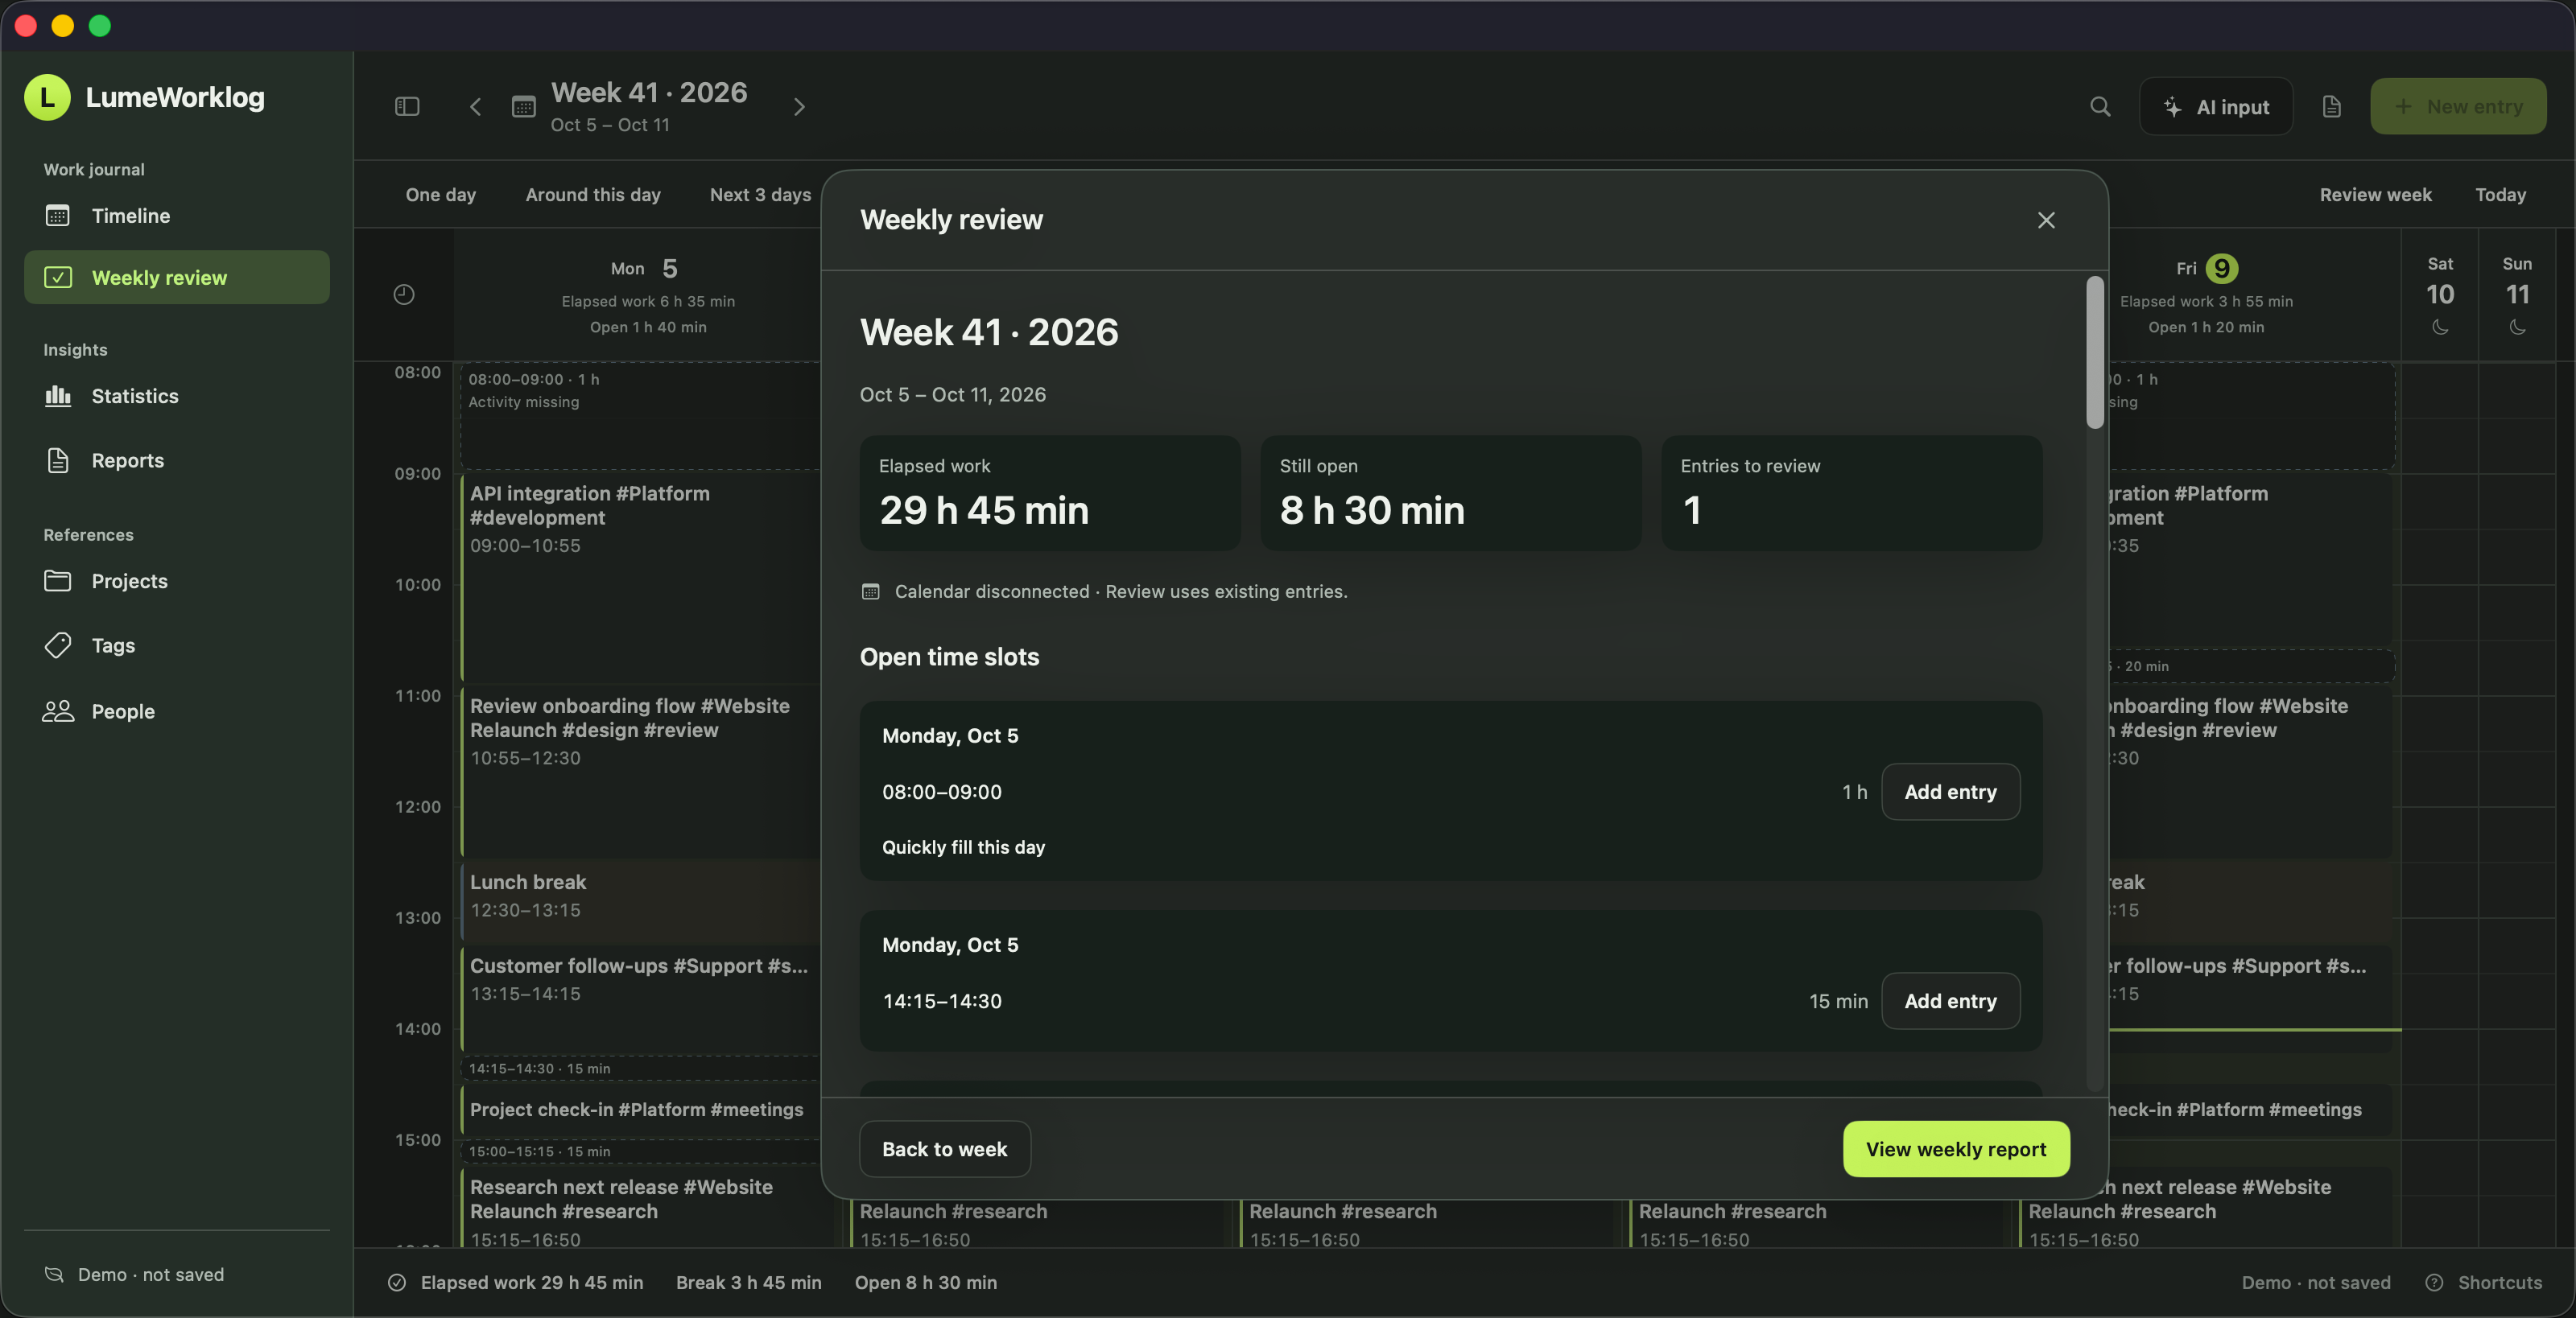Go to next week arrow
This screenshot has width=2576, height=1318.
pos(799,107)
